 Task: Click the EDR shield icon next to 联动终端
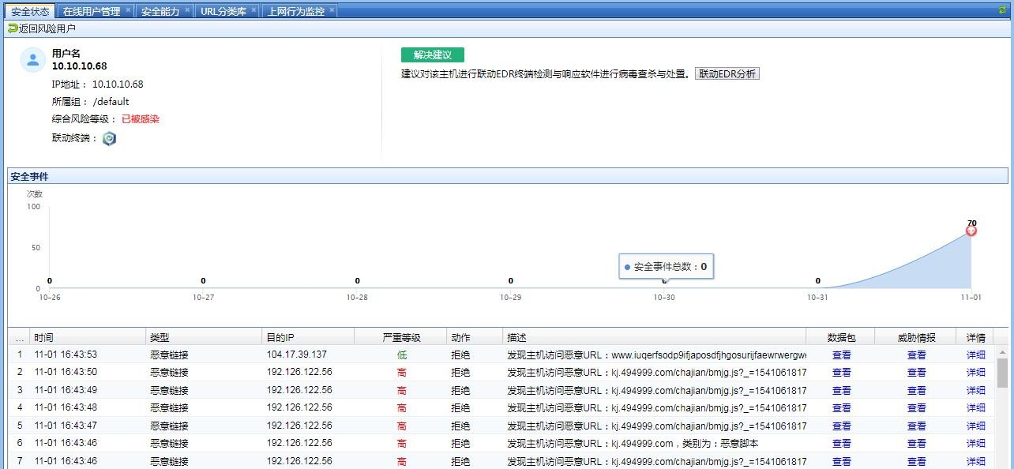108,138
